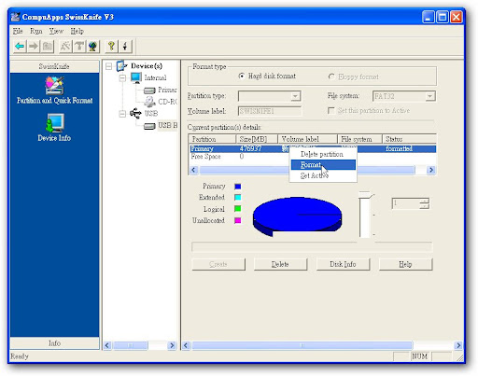This screenshot has height=376, width=478.
Task: Click the Unallocated magenta color swatch
Action: tap(238, 220)
